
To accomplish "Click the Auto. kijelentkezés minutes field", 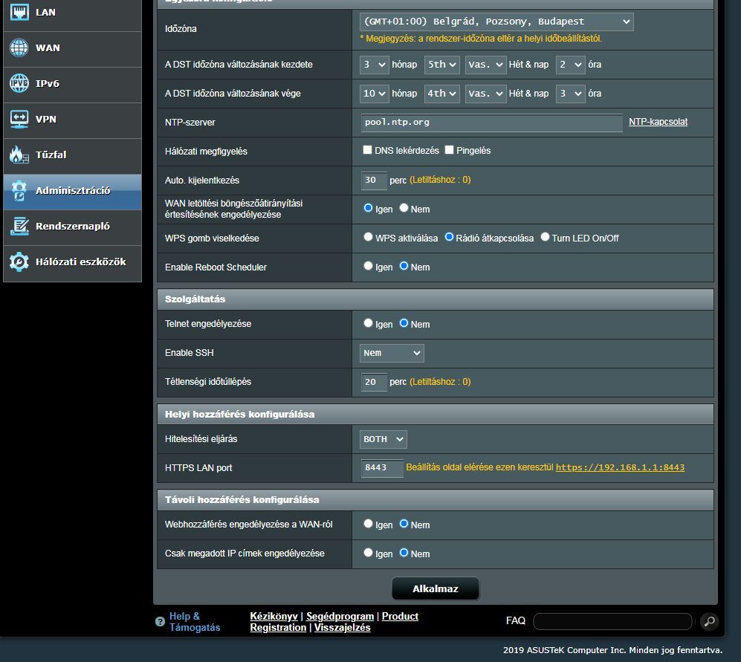I will coord(374,181).
